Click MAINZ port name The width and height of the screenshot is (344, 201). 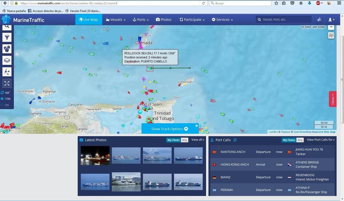(225, 177)
